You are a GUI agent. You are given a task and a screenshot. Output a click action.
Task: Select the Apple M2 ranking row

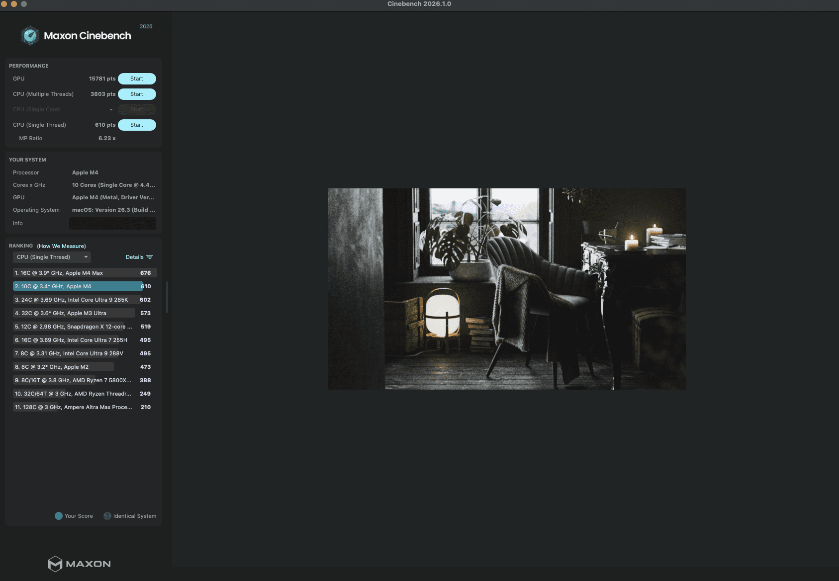[x=85, y=367]
